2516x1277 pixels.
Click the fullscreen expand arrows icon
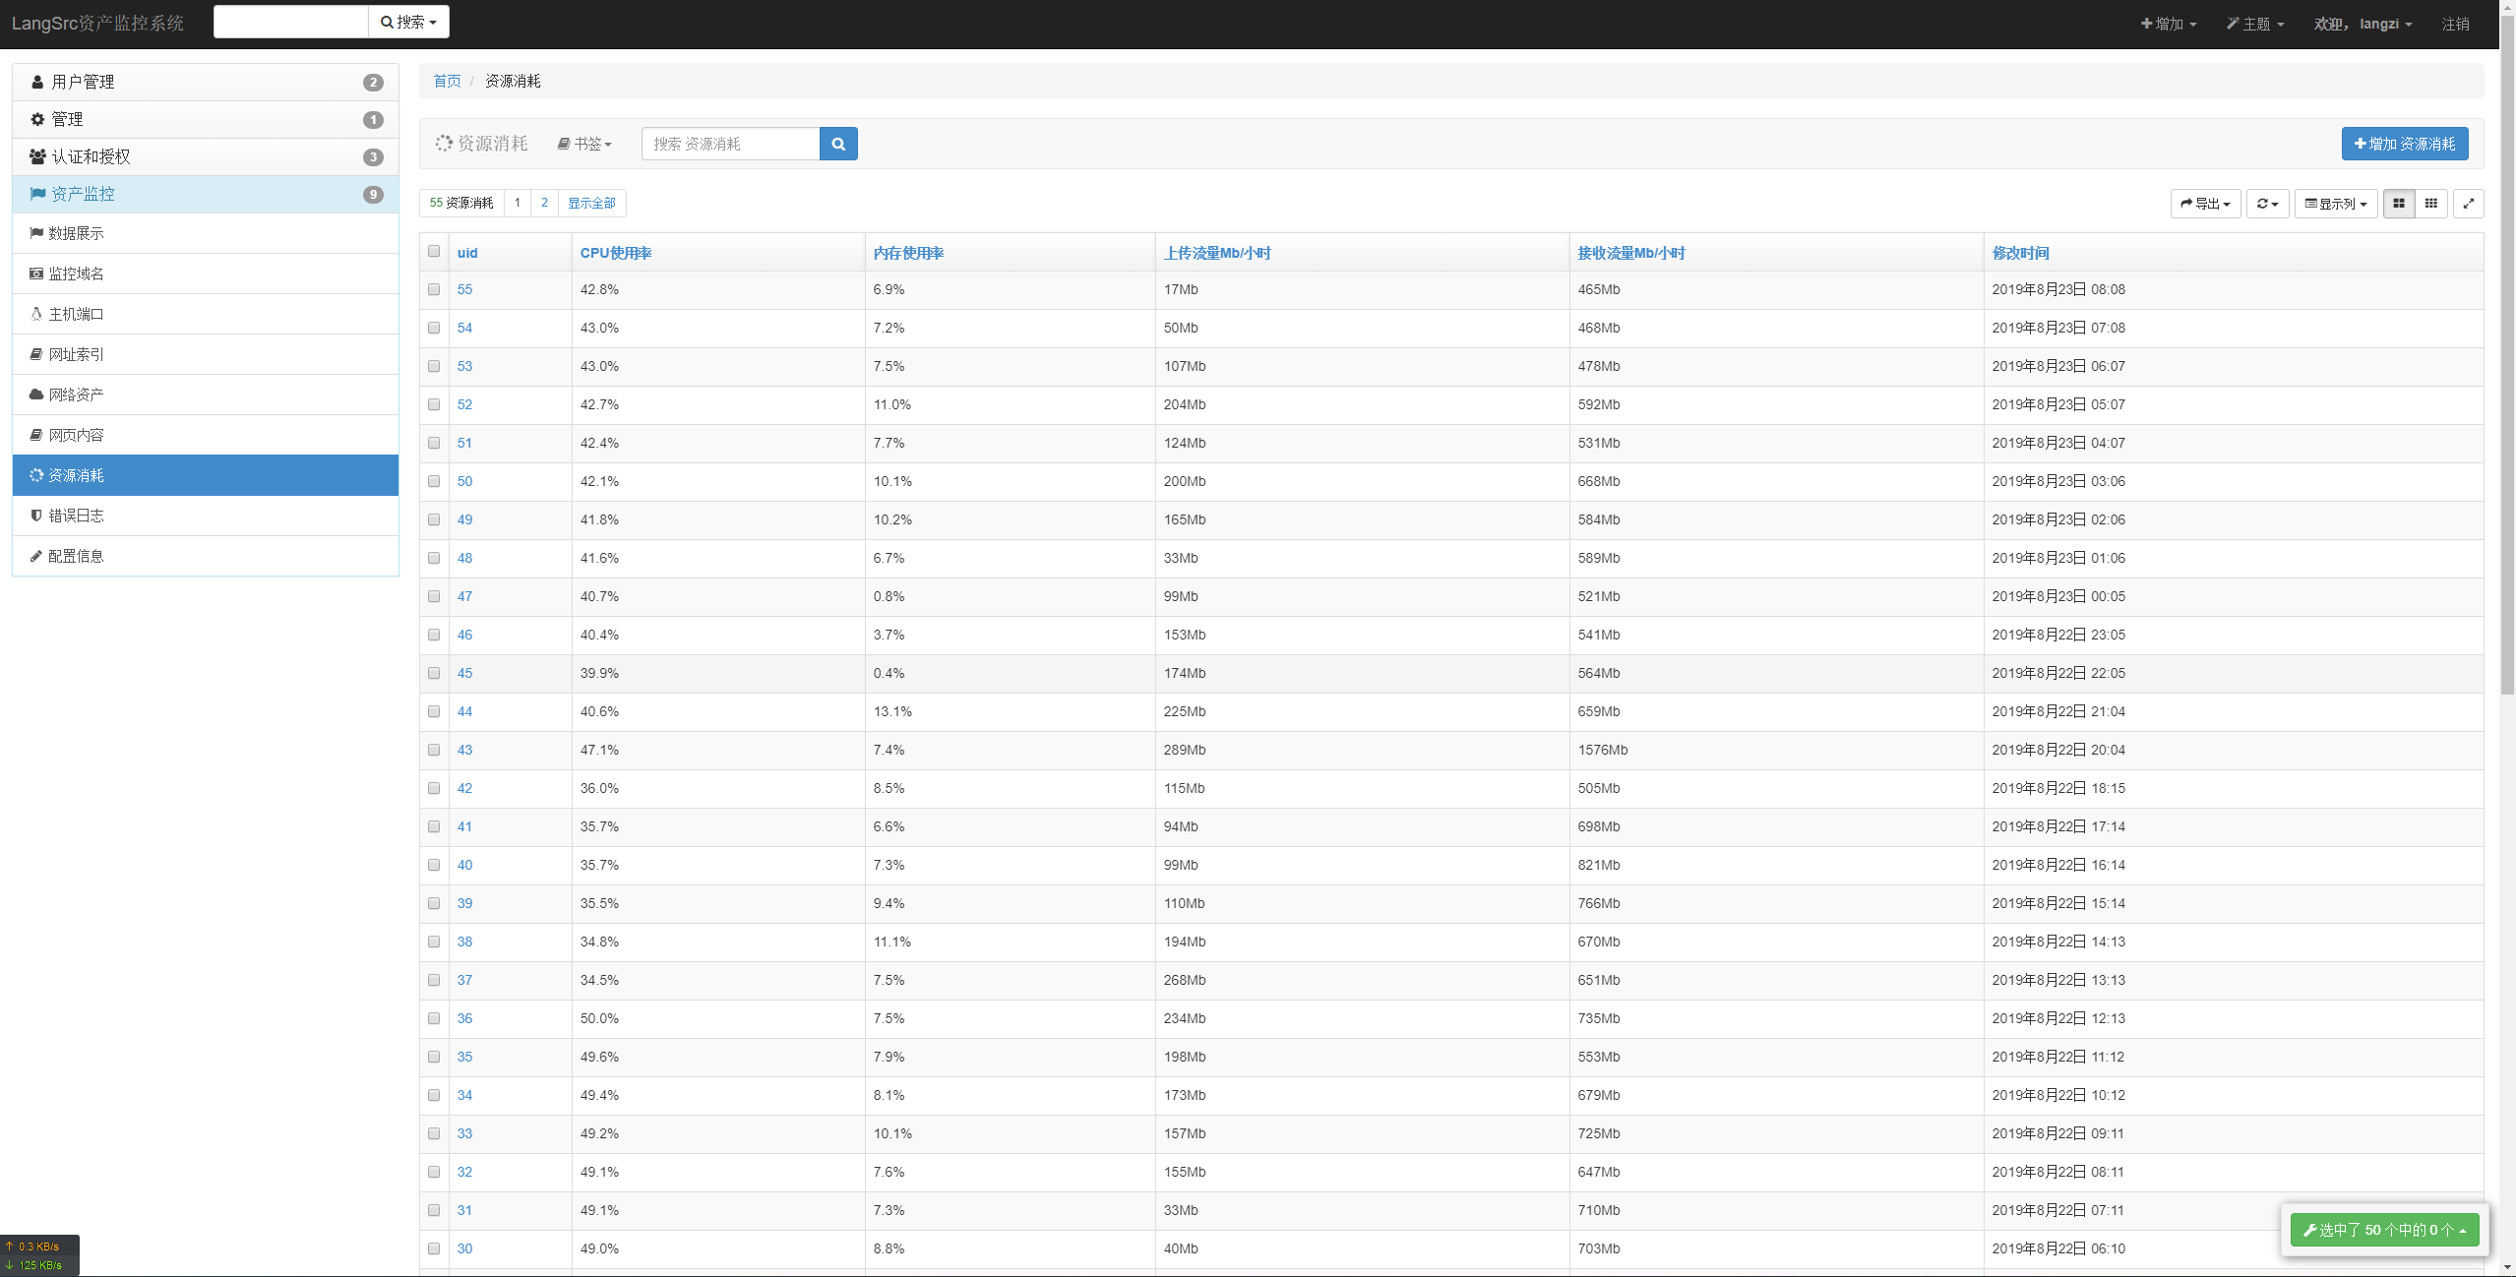pyautogui.click(x=2468, y=204)
